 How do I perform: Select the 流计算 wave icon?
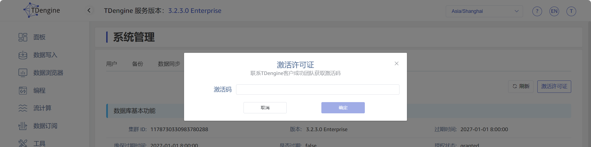[23, 108]
